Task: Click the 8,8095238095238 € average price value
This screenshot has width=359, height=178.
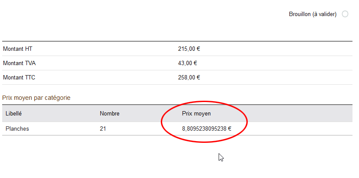Action: tap(206, 129)
